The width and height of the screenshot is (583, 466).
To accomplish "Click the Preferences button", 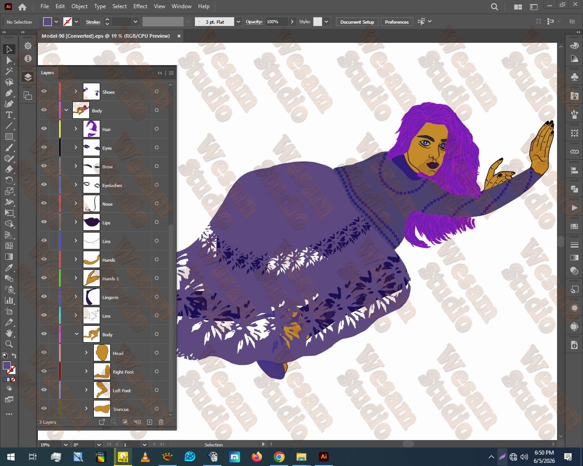I will coord(397,22).
